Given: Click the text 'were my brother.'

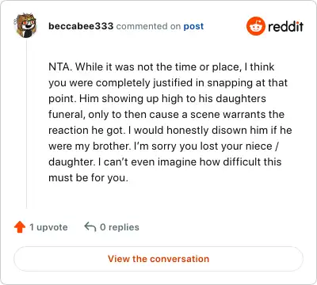Looking at the screenshot, I should point(90,146).
